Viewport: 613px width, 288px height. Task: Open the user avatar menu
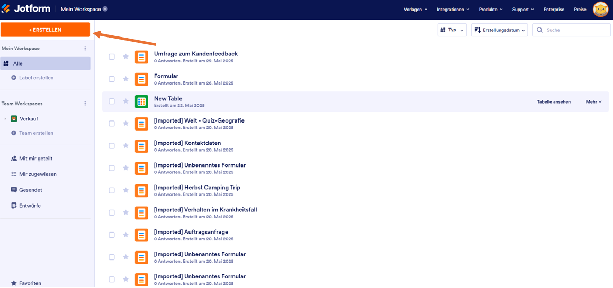(600, 10)
